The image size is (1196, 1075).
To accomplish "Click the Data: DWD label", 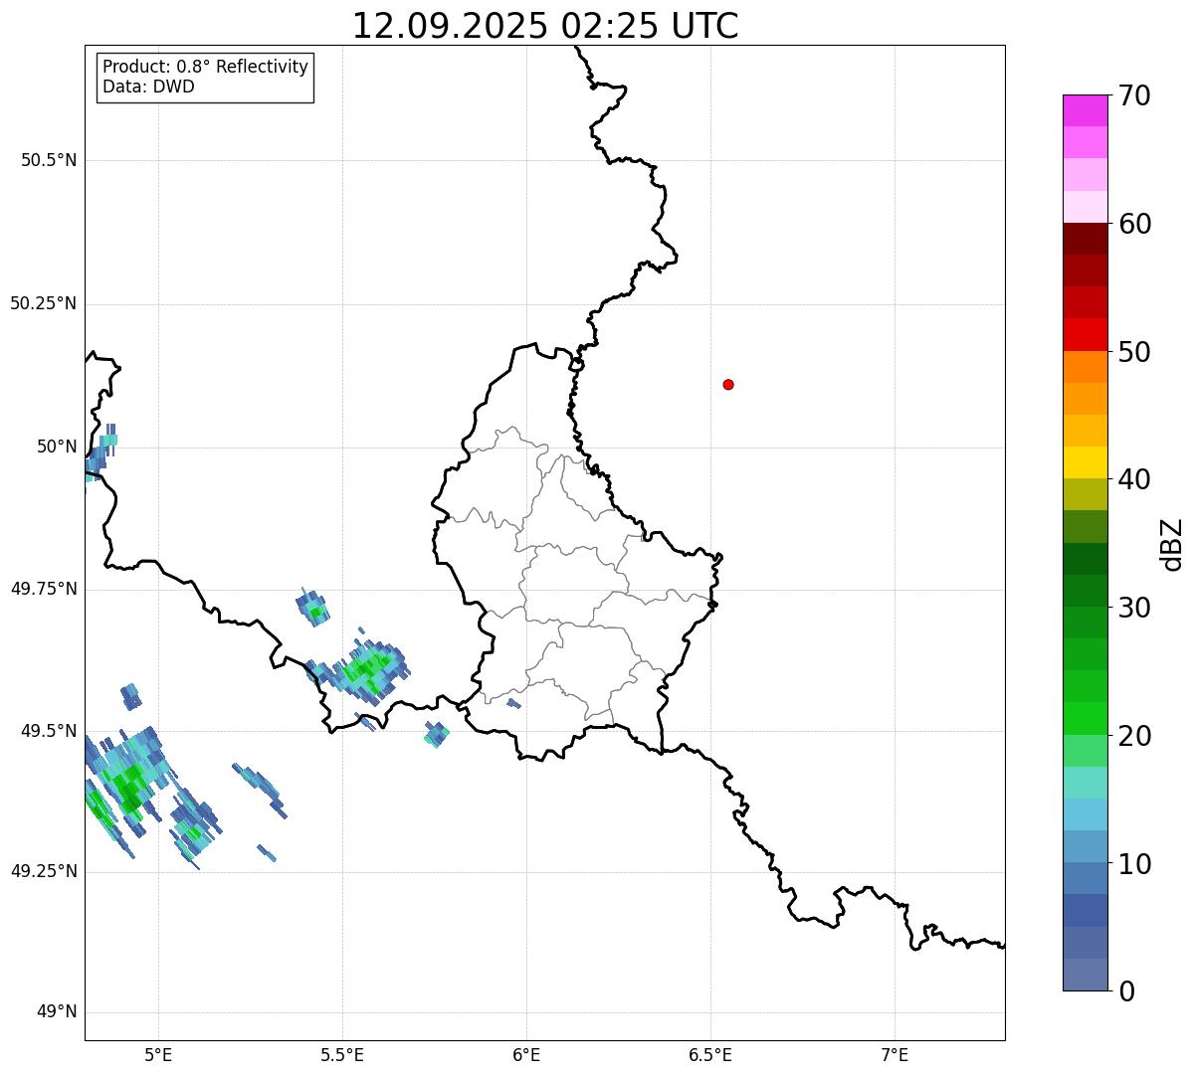I will point(148,87).
